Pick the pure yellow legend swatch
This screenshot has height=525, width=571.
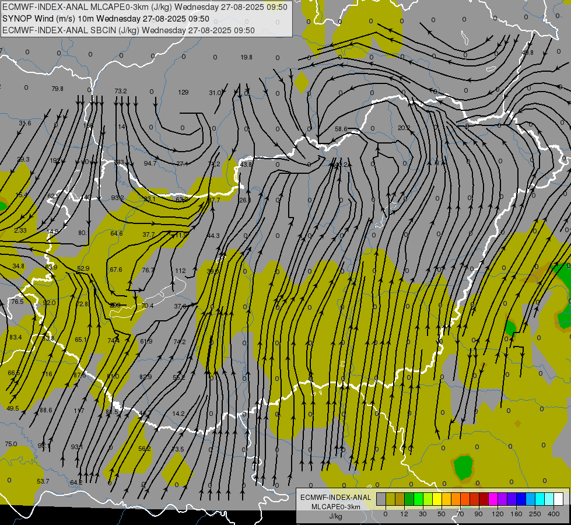(x=437, y=499)
